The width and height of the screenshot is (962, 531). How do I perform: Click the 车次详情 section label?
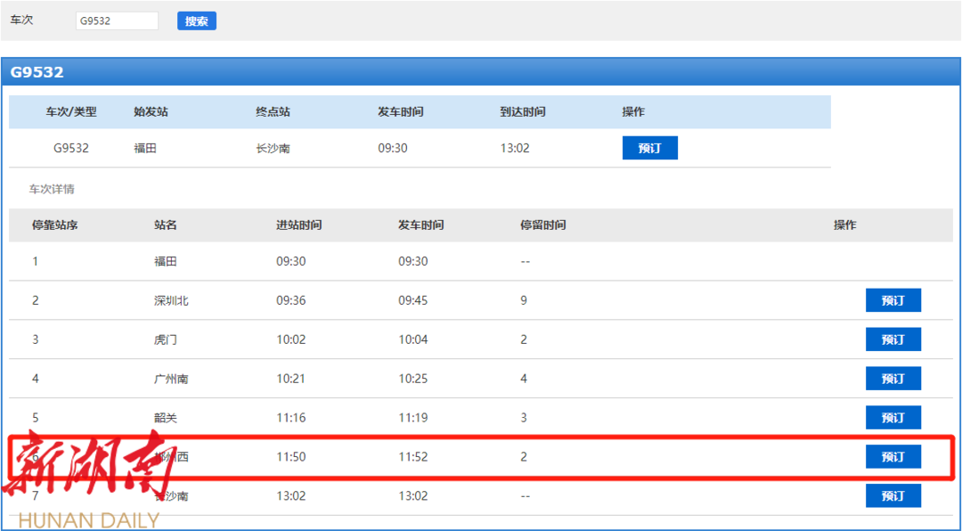pyautogui.click(x=52, y=190)
